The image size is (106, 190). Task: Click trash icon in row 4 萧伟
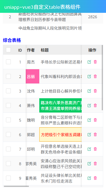(x=95, y=105)
